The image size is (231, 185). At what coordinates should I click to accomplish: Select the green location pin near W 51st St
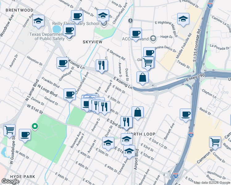[35, 127]
